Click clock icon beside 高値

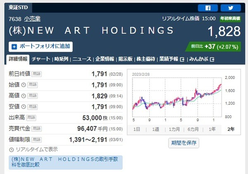pyautogui.click(x=24, y=96)
